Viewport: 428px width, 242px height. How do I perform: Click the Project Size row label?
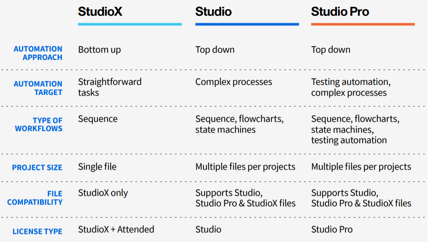[x=37, y=167]
